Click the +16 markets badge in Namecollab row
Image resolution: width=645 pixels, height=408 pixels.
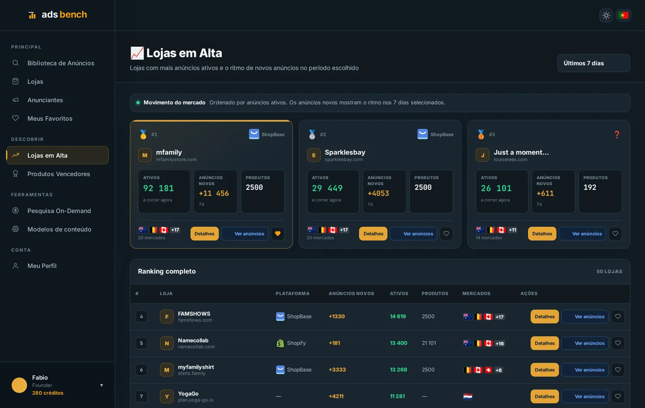pos(500,344)
